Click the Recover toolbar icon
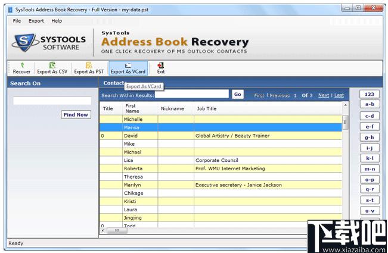Image resolution: width=388 pixels, height=253 pixels. point(22,65)
